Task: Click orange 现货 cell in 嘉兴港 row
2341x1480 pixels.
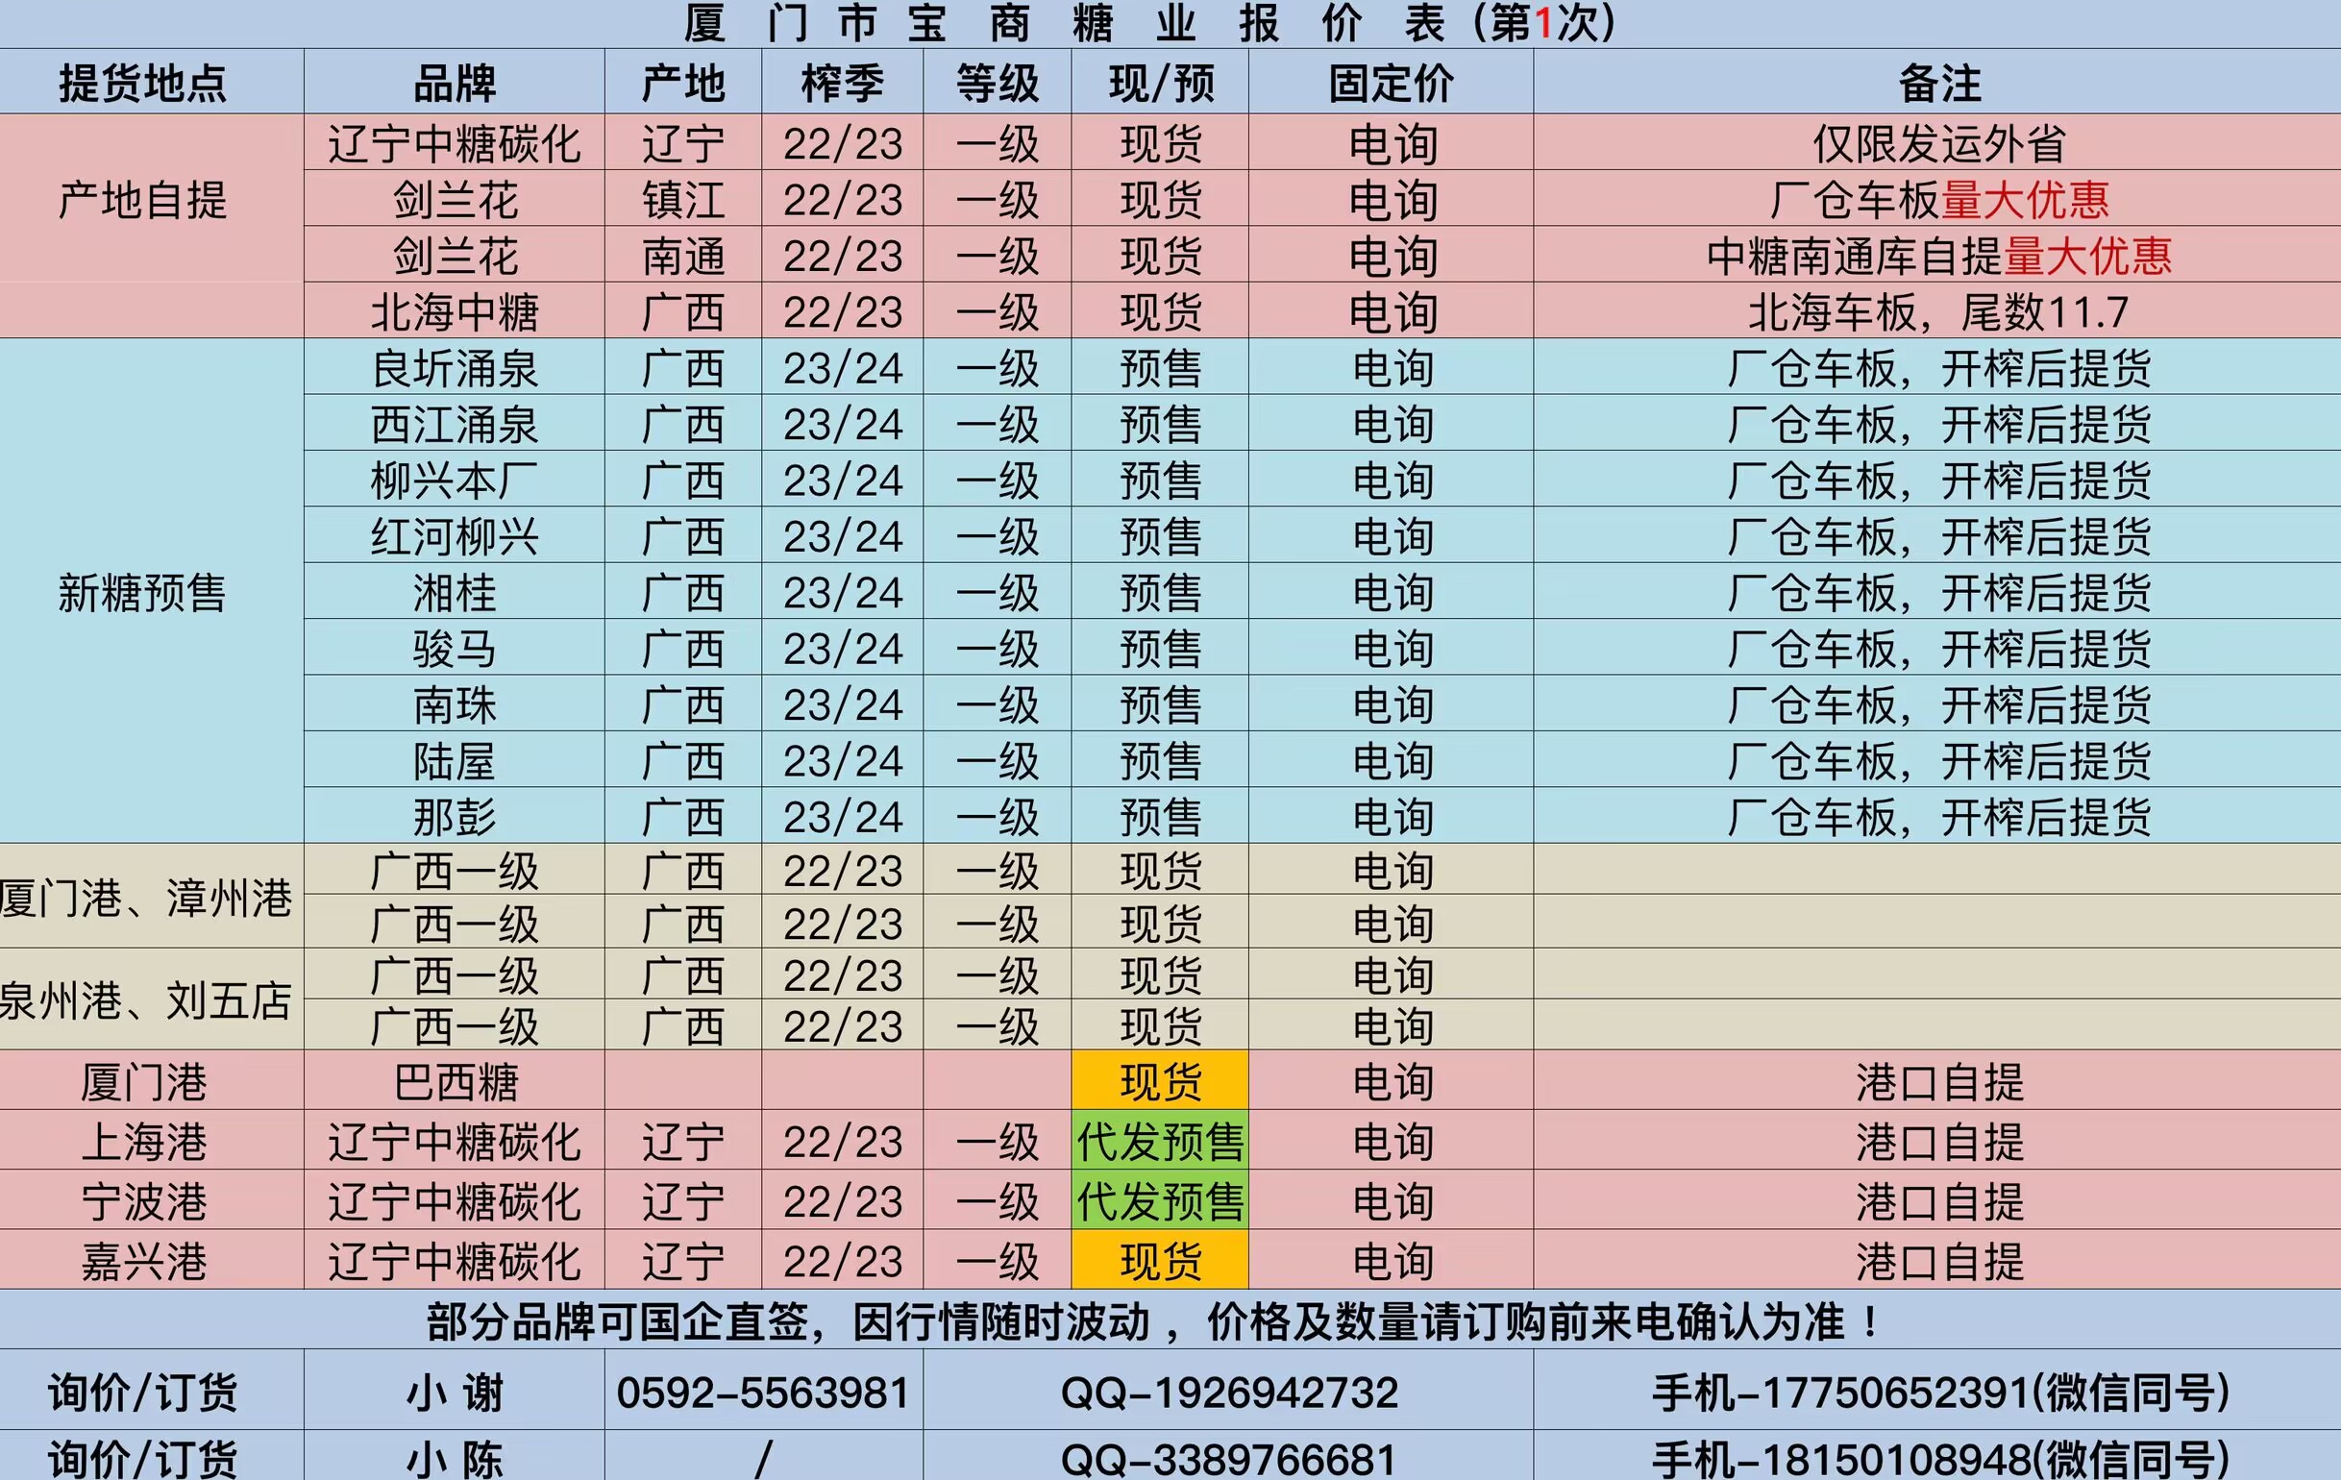Action: (1160, 1261)
